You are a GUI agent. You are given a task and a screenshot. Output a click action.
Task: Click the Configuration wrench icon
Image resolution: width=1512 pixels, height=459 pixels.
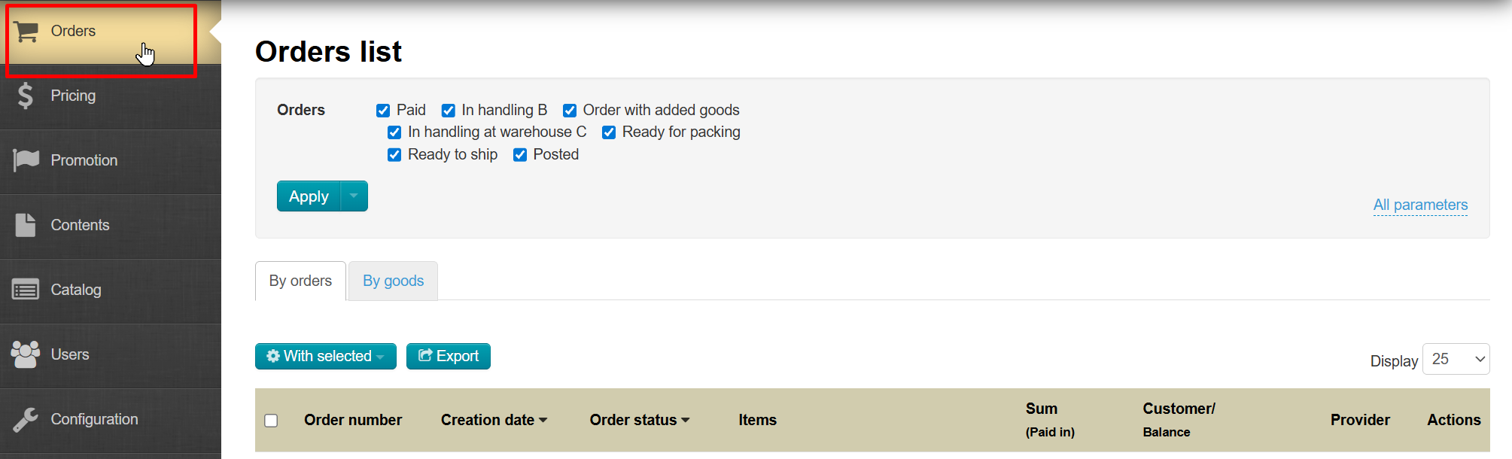tap(26, 419)
